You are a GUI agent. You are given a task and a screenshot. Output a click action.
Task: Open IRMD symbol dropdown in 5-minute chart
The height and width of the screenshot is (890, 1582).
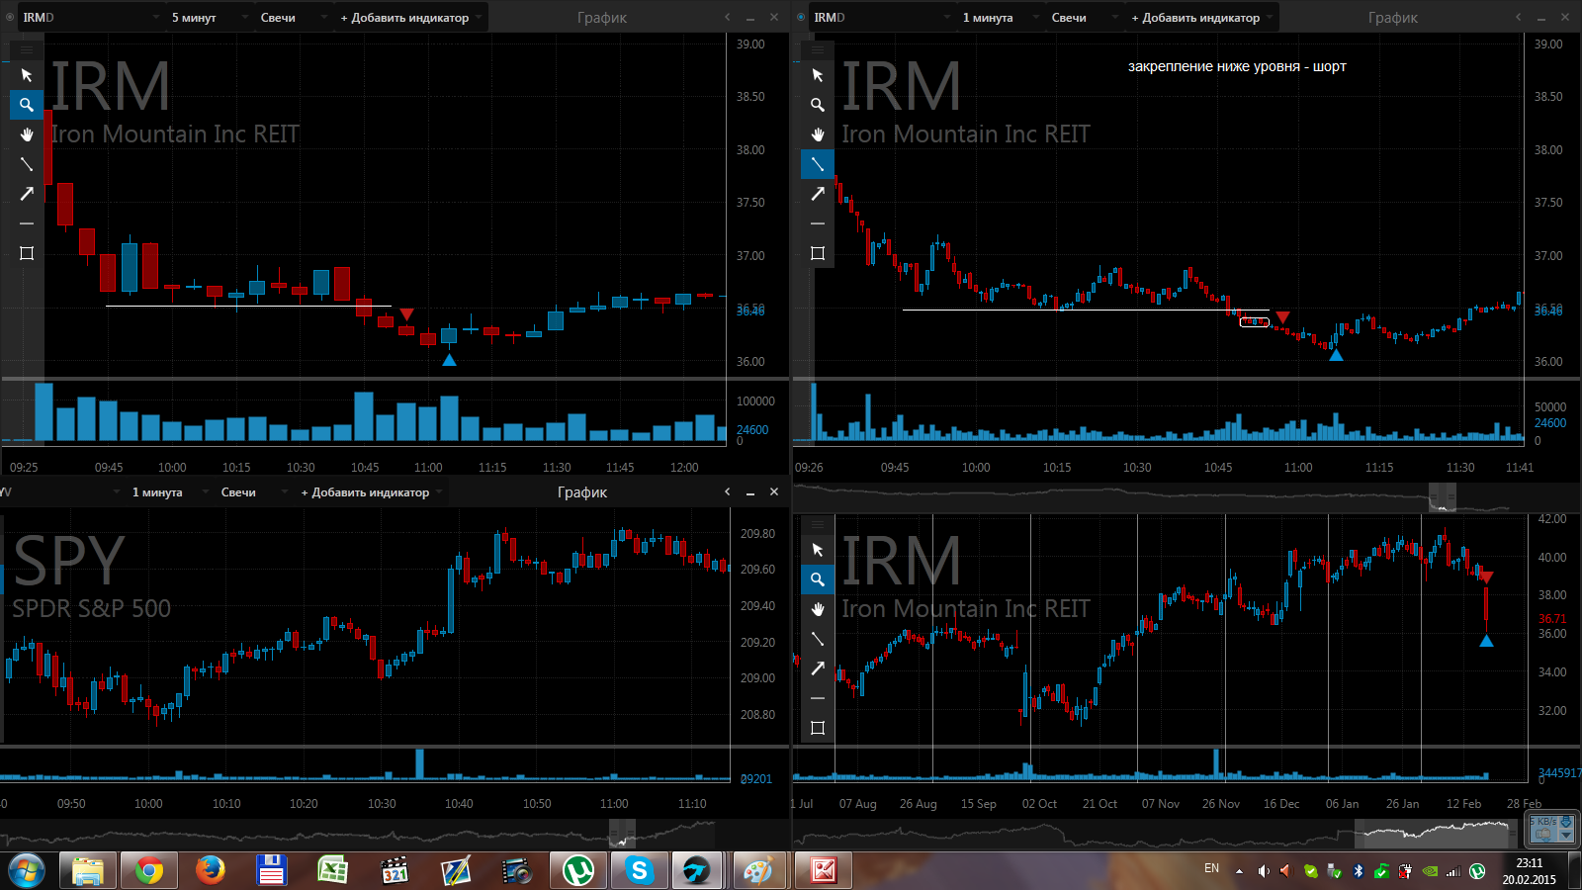coord(91,17)
